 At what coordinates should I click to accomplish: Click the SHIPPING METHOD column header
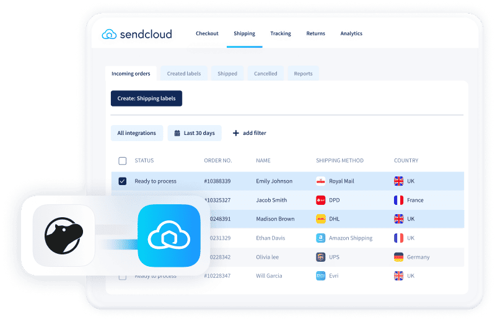coord(339,160)
